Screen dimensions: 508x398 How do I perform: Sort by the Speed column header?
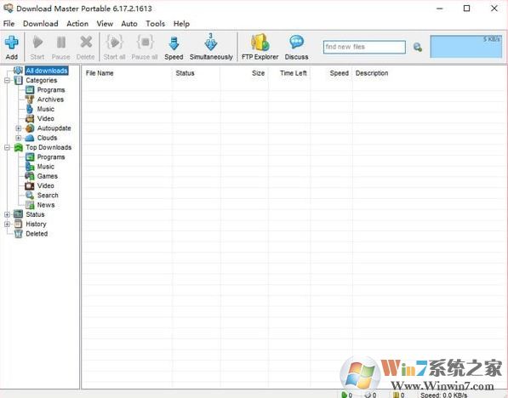339,73
